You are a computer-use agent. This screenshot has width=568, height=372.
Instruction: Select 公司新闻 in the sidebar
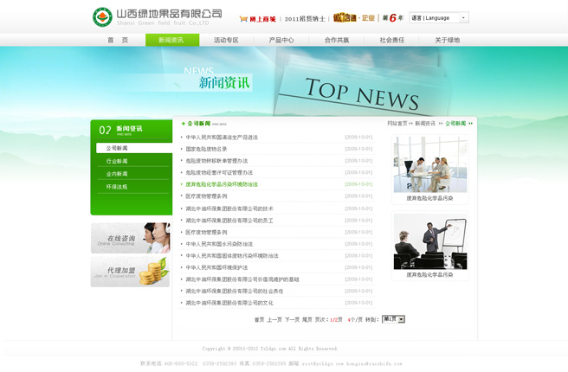coord(134,148)
